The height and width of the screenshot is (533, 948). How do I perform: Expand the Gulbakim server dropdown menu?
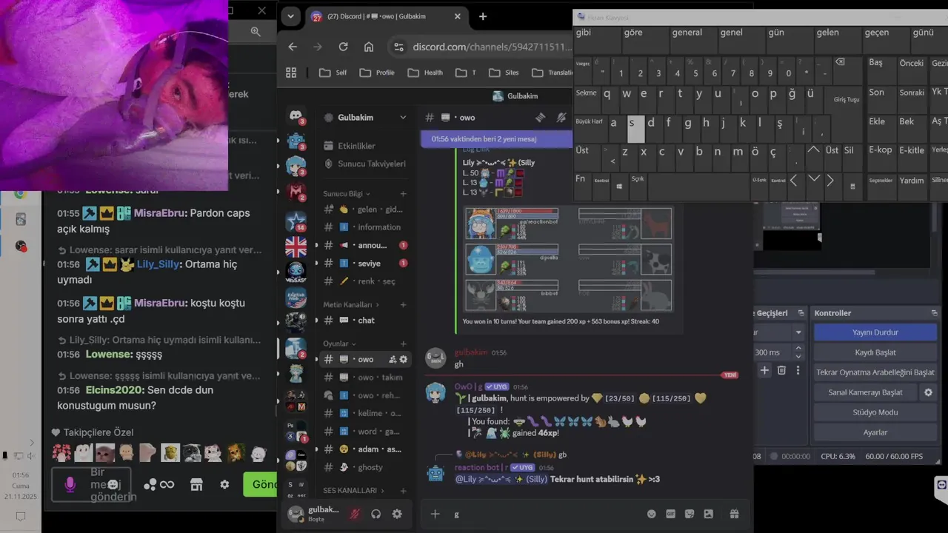(x=403, y=118)
